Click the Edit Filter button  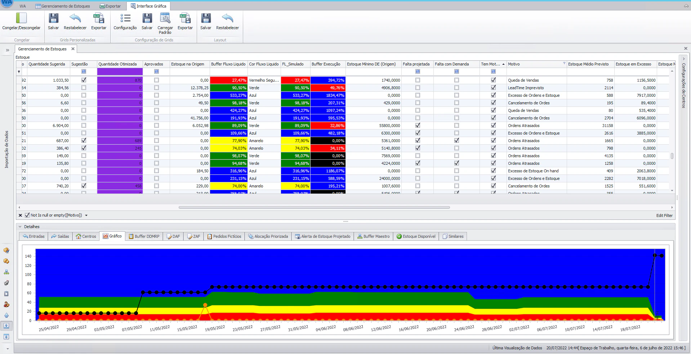664,215
